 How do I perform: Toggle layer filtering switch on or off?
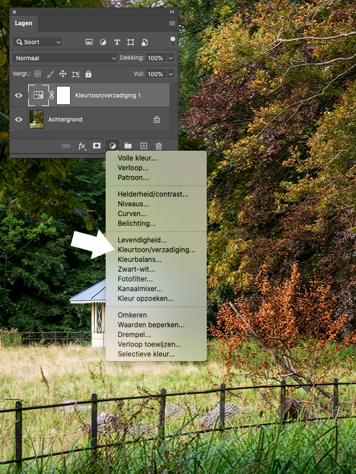tap(173, 42)
